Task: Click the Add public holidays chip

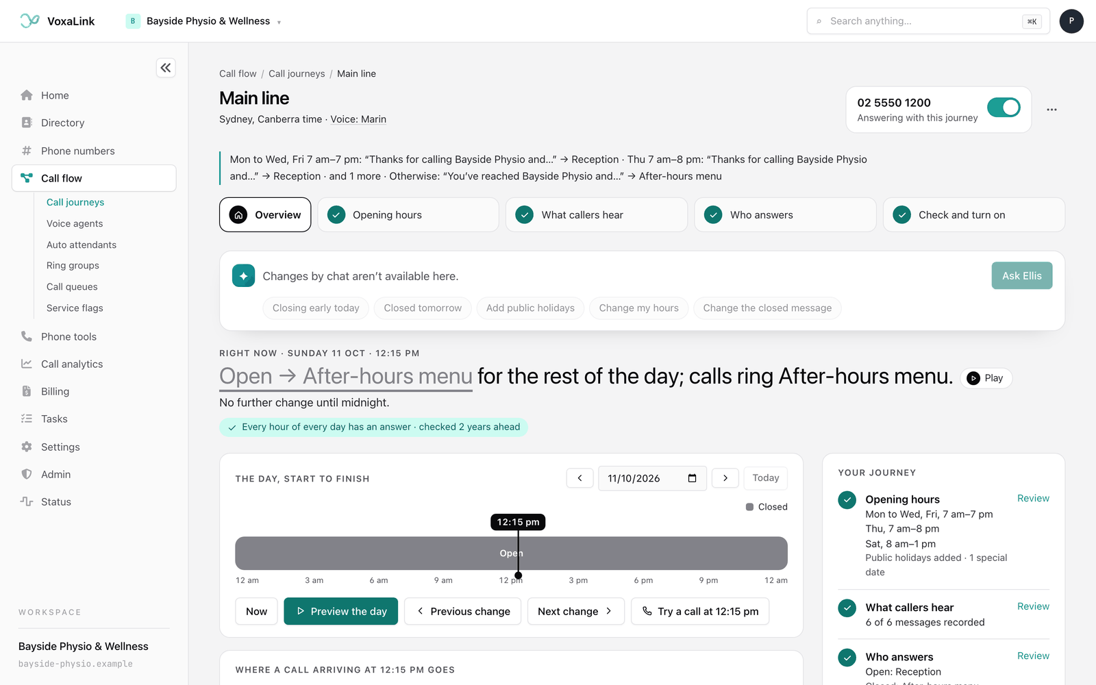Action: click(x=530, y=308)
